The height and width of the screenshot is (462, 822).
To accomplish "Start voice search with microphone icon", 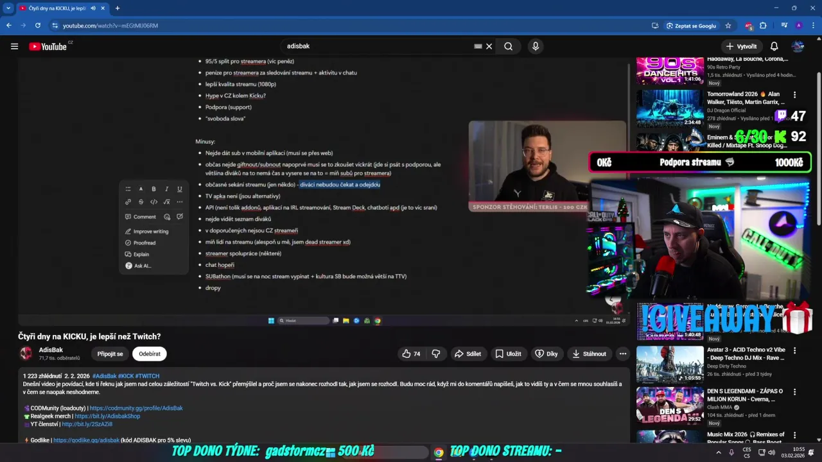I will pyautogui.click(x=536, y=46).
